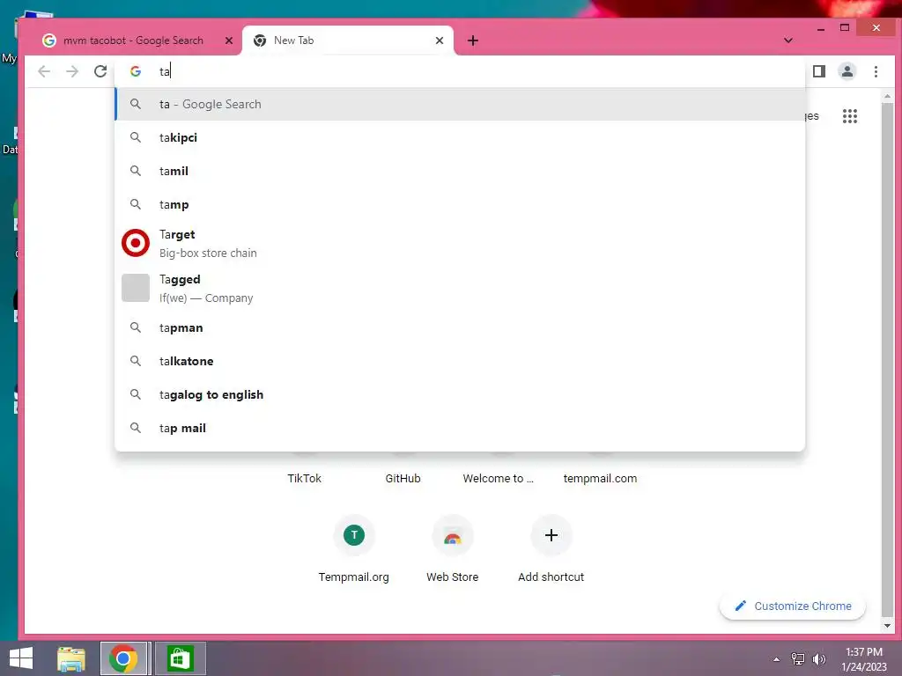Click the taskbar clock and date
Screen dimensions: 902x676
point(864,659)
